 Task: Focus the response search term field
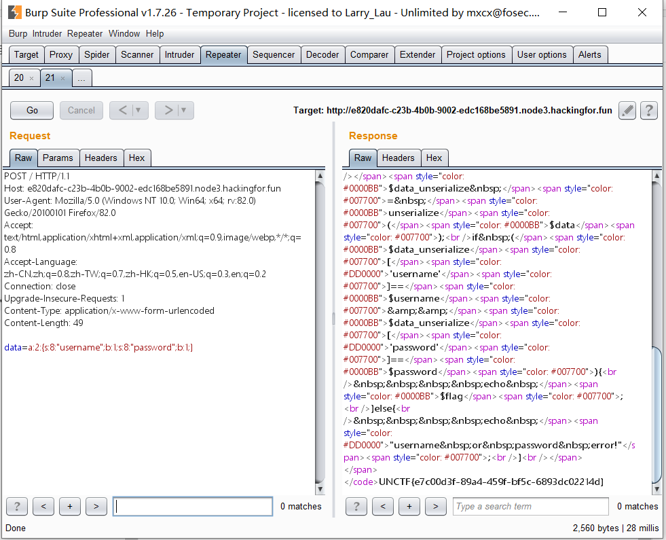(x=530, y=507)
